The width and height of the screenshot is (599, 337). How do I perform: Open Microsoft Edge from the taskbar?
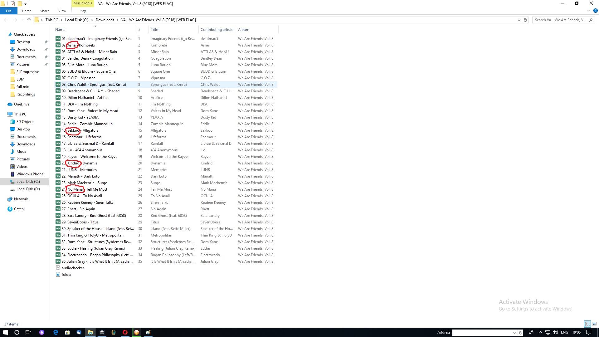[56, 332]
